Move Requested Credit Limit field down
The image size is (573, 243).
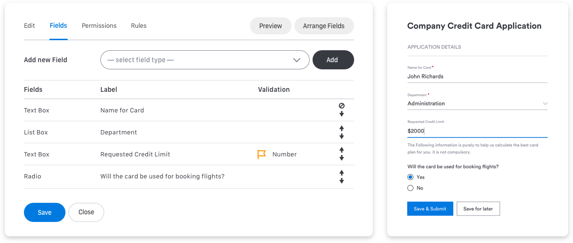click(x=342, y=158)
